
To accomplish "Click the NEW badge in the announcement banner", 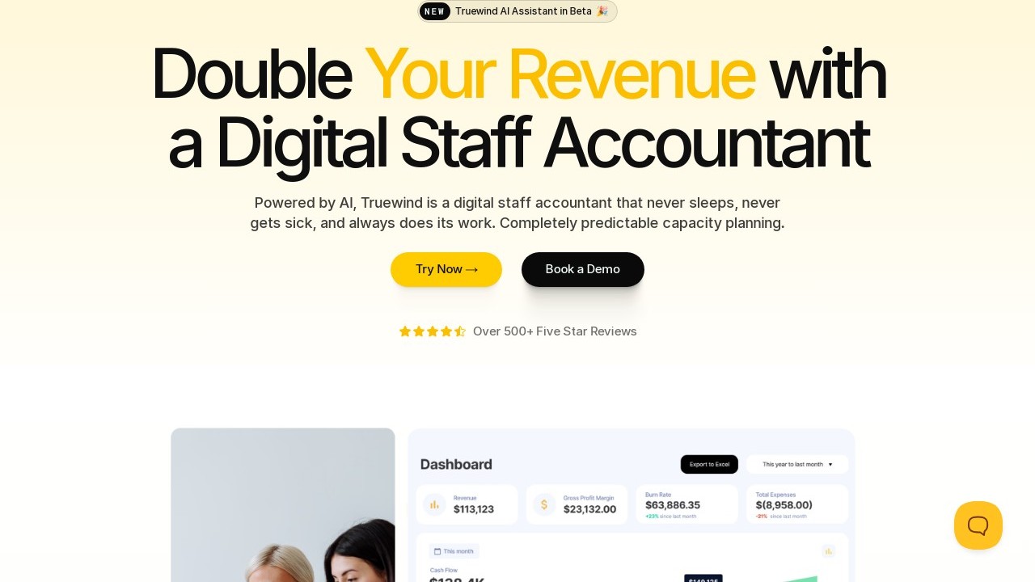I will pos(435,11).
